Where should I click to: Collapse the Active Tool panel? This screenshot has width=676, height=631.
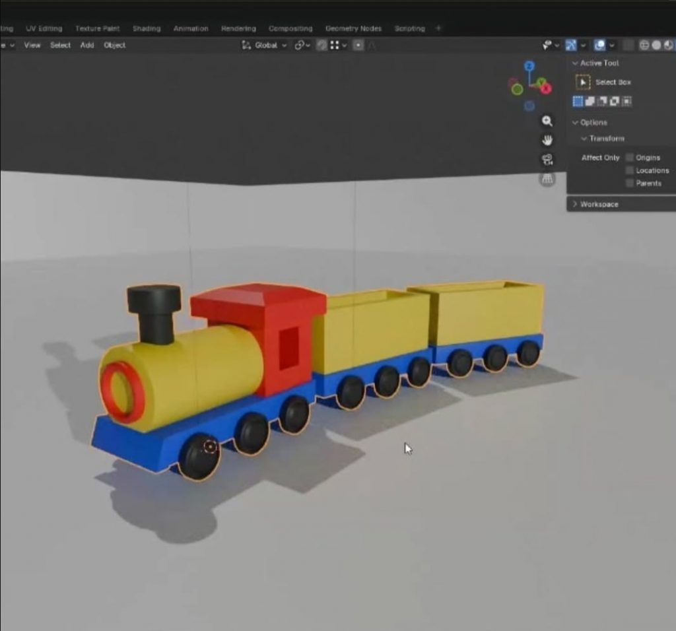[599, 63]
